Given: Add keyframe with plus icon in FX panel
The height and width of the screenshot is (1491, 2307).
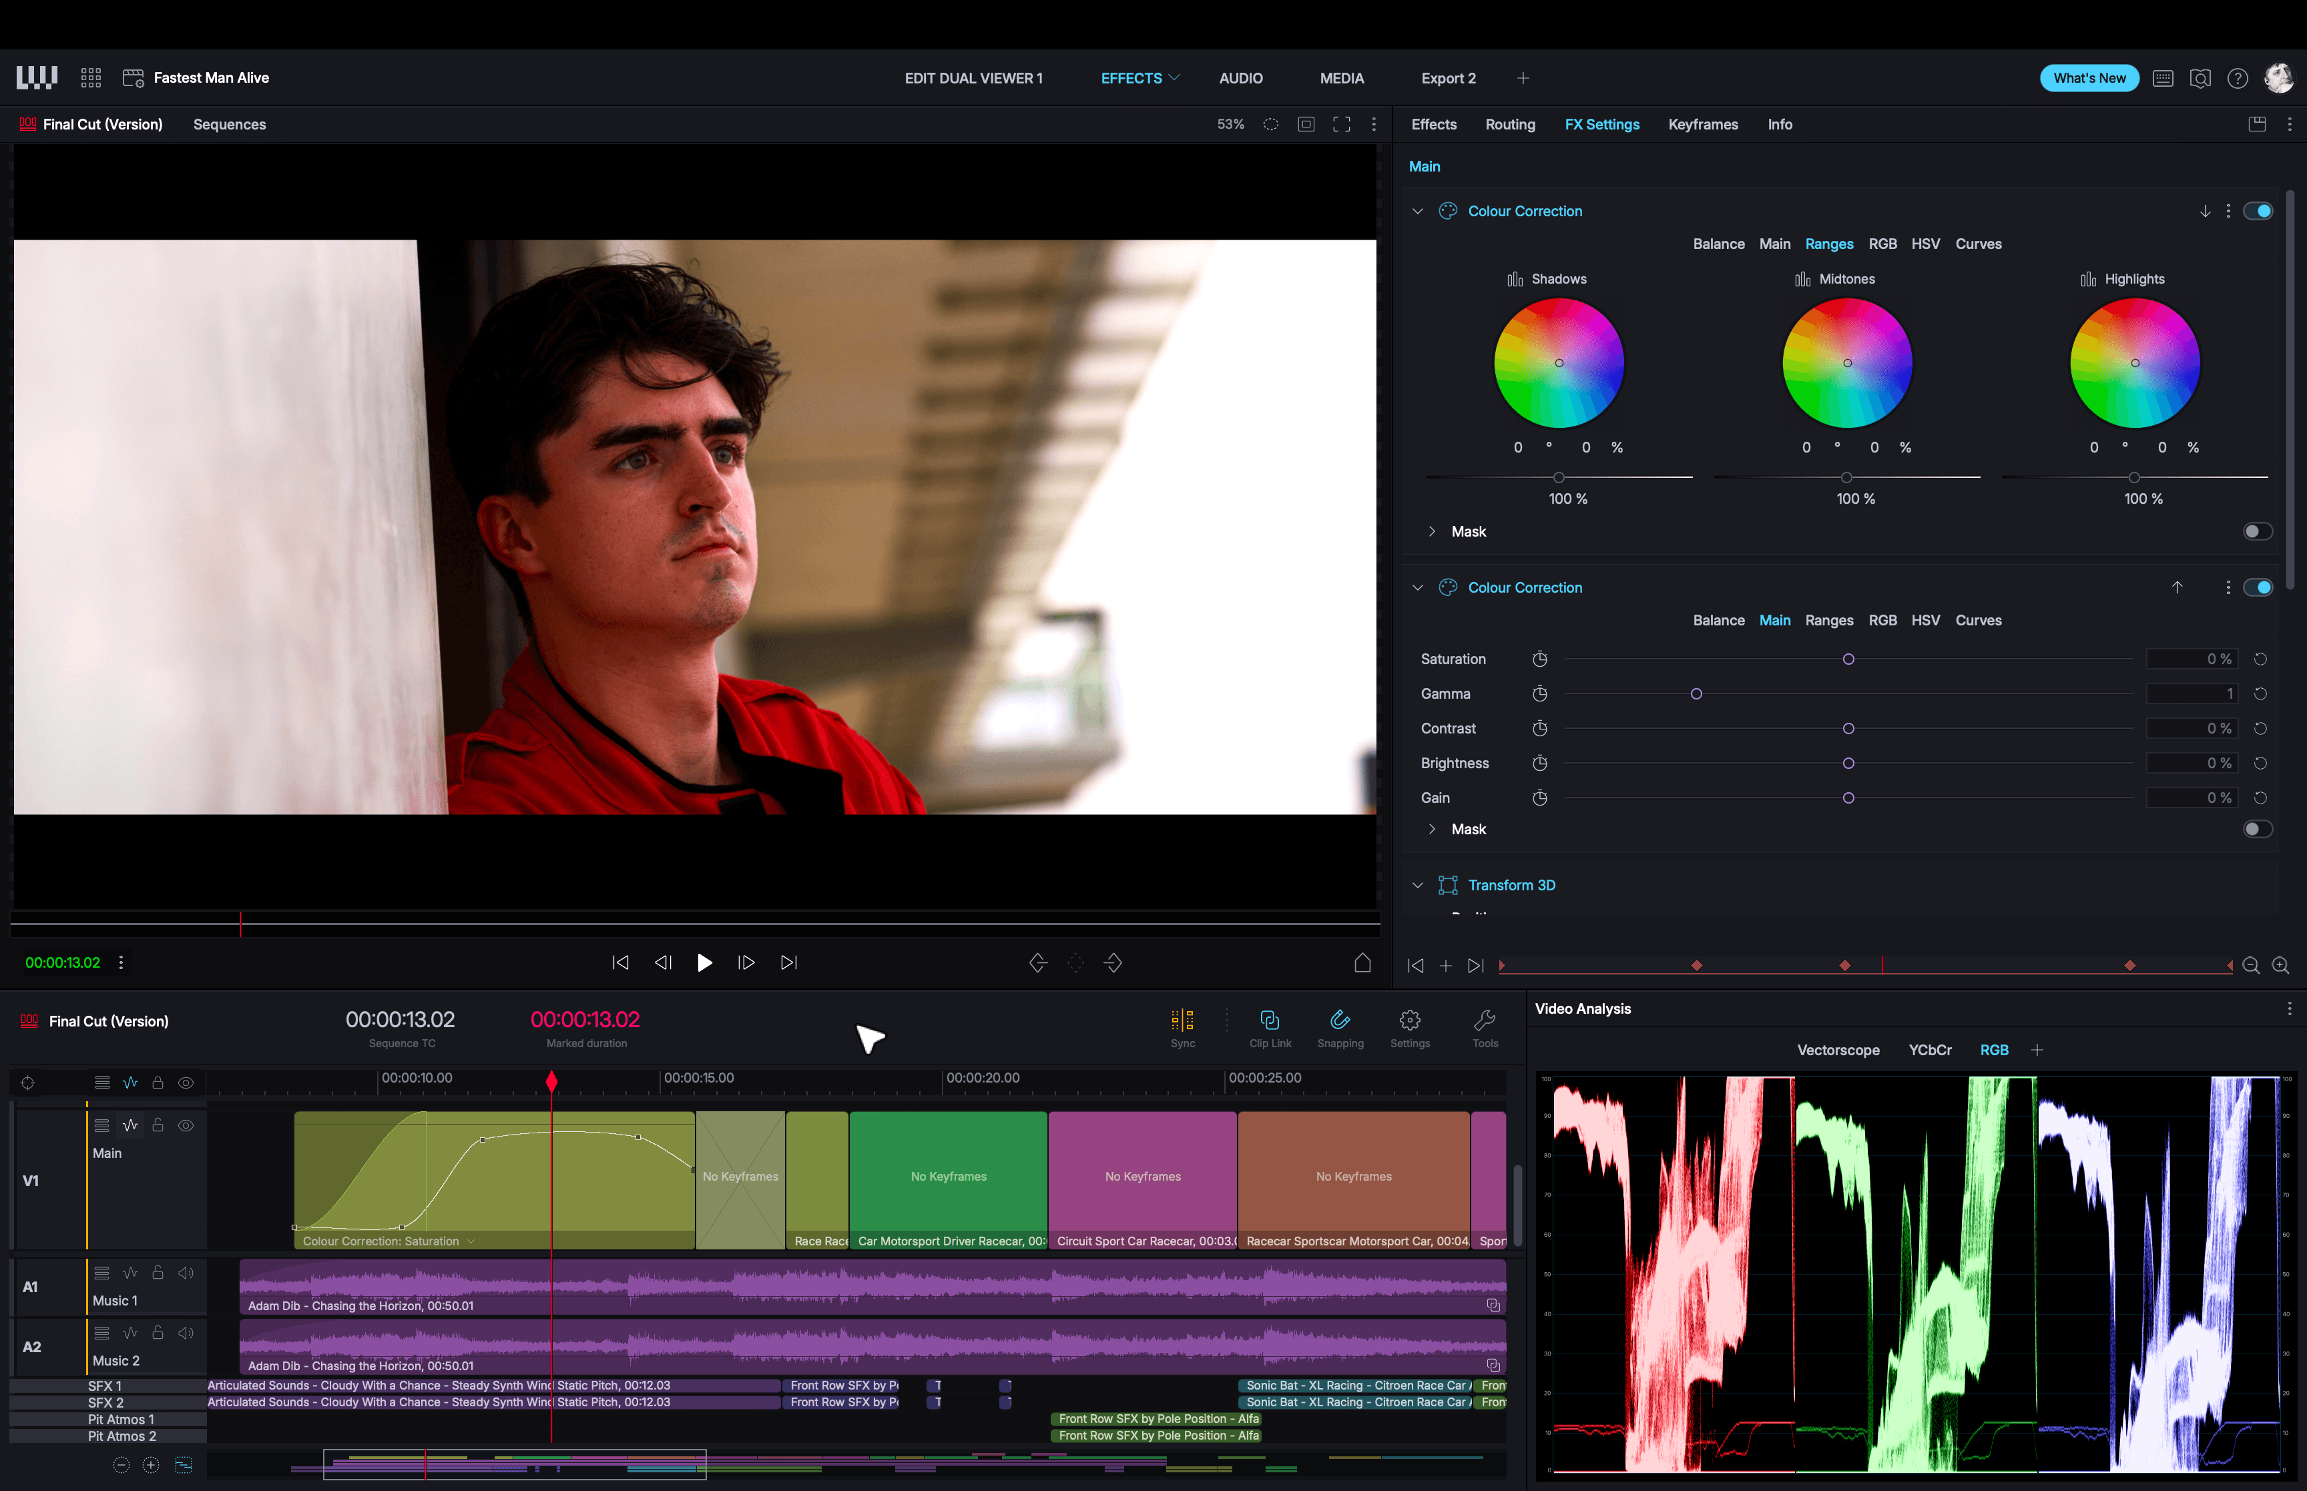Looking at the screenshot, I should (x=1445, y=966).
